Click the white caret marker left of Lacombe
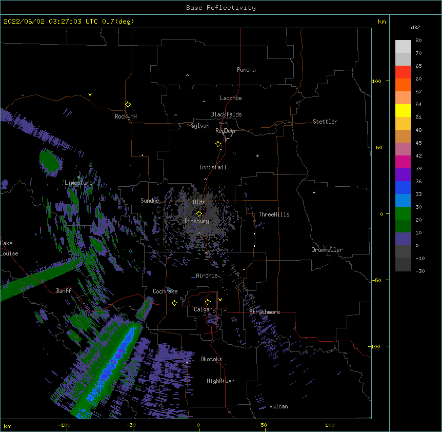Image resolution: width=442 pixels, height=432 pixels. (x=204, y=102)
